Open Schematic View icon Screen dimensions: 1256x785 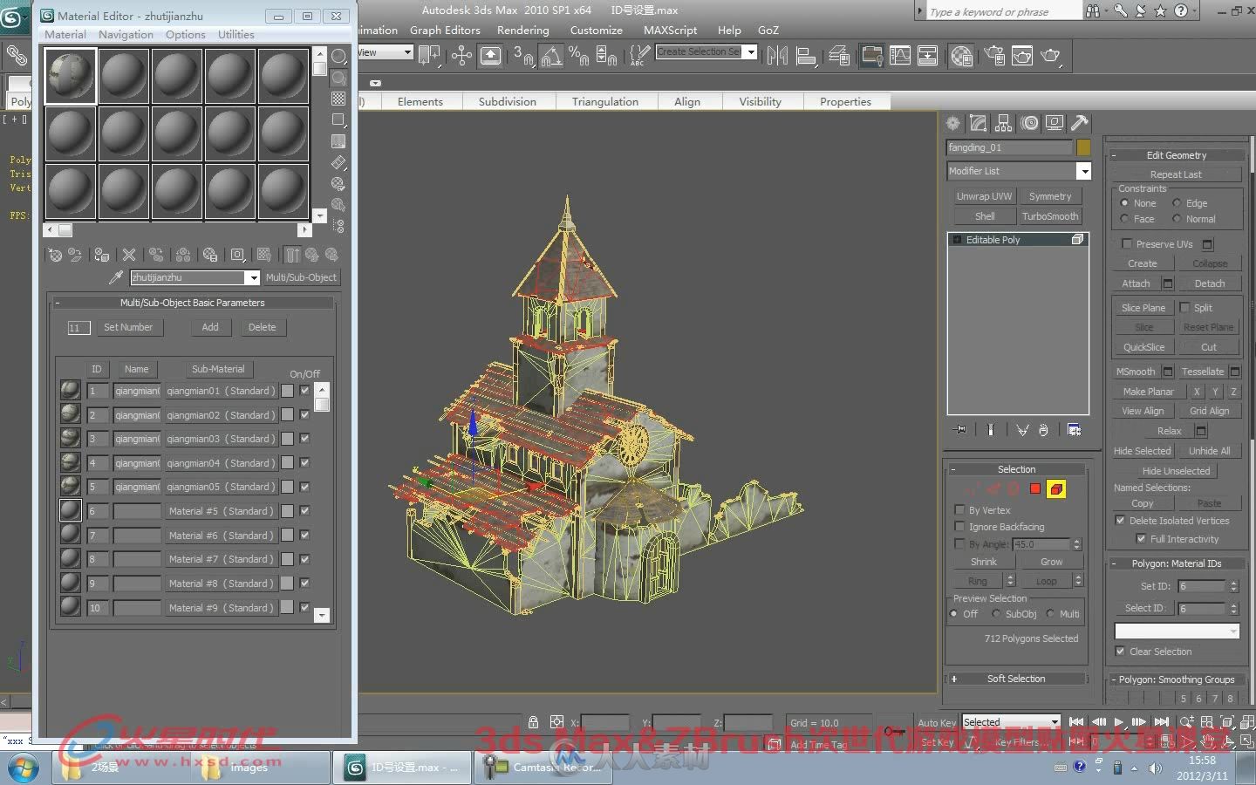point(928,56)
